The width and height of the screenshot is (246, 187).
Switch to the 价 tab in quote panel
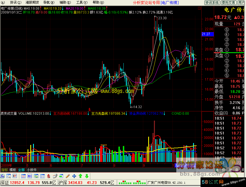coord(224,170)
